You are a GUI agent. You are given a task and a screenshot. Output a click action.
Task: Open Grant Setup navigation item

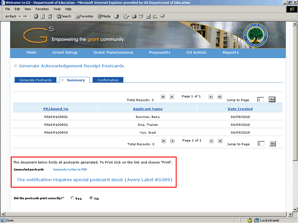pyautogui.click(x=65, y=52)
